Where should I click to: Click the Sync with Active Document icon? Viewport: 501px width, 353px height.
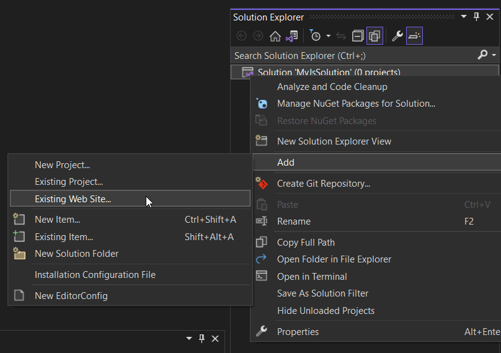tap(341, 36)
